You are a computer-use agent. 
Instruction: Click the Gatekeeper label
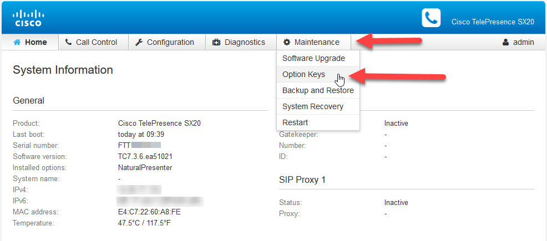click(299, 134)
